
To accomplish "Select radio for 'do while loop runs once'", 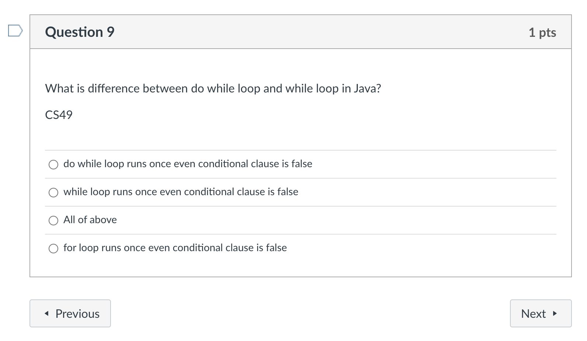I will [x=53, y=164].
